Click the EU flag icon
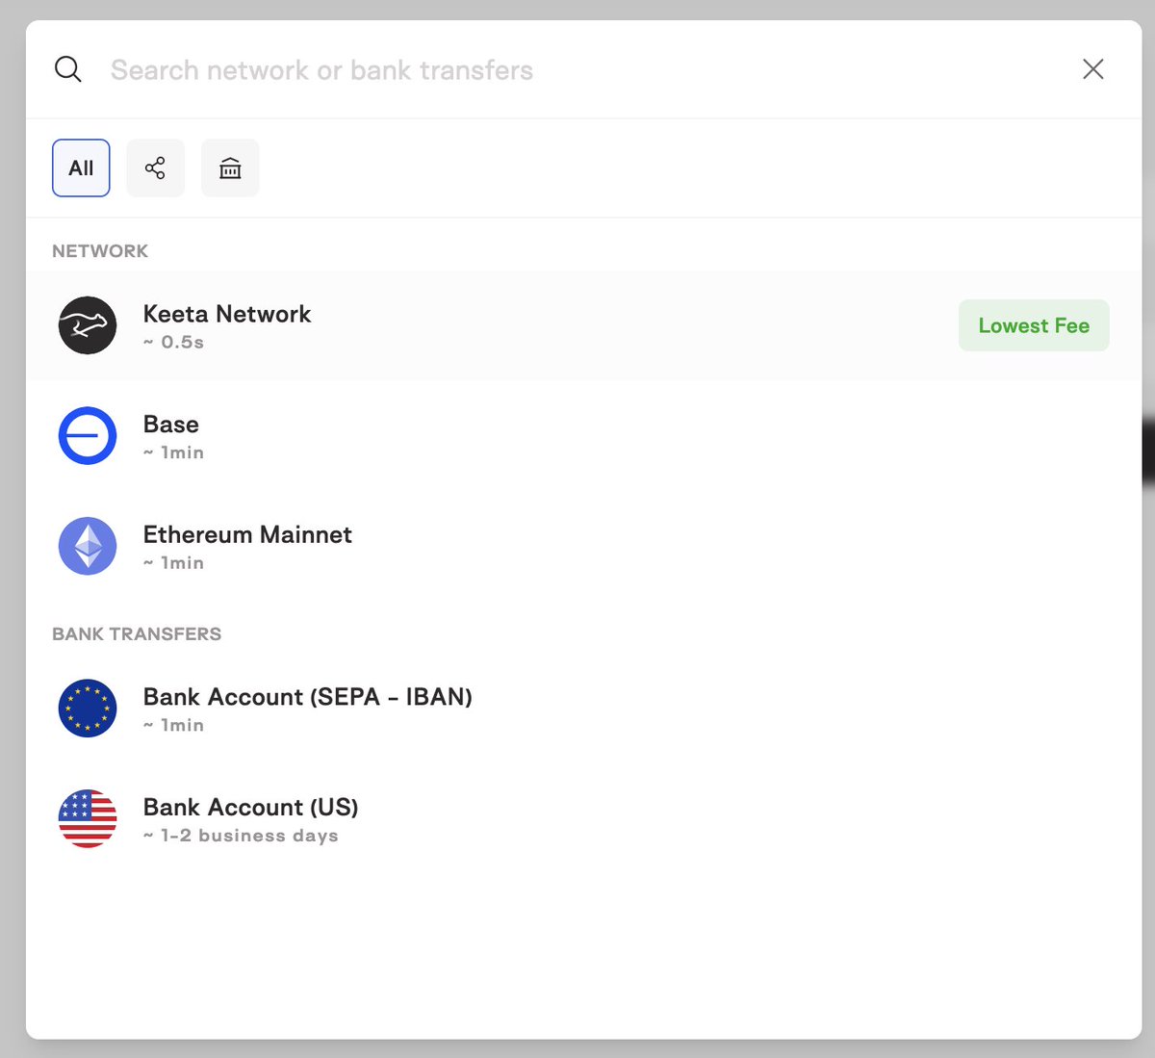Viewport: 1155px width, 1058px height. (88, 709)
